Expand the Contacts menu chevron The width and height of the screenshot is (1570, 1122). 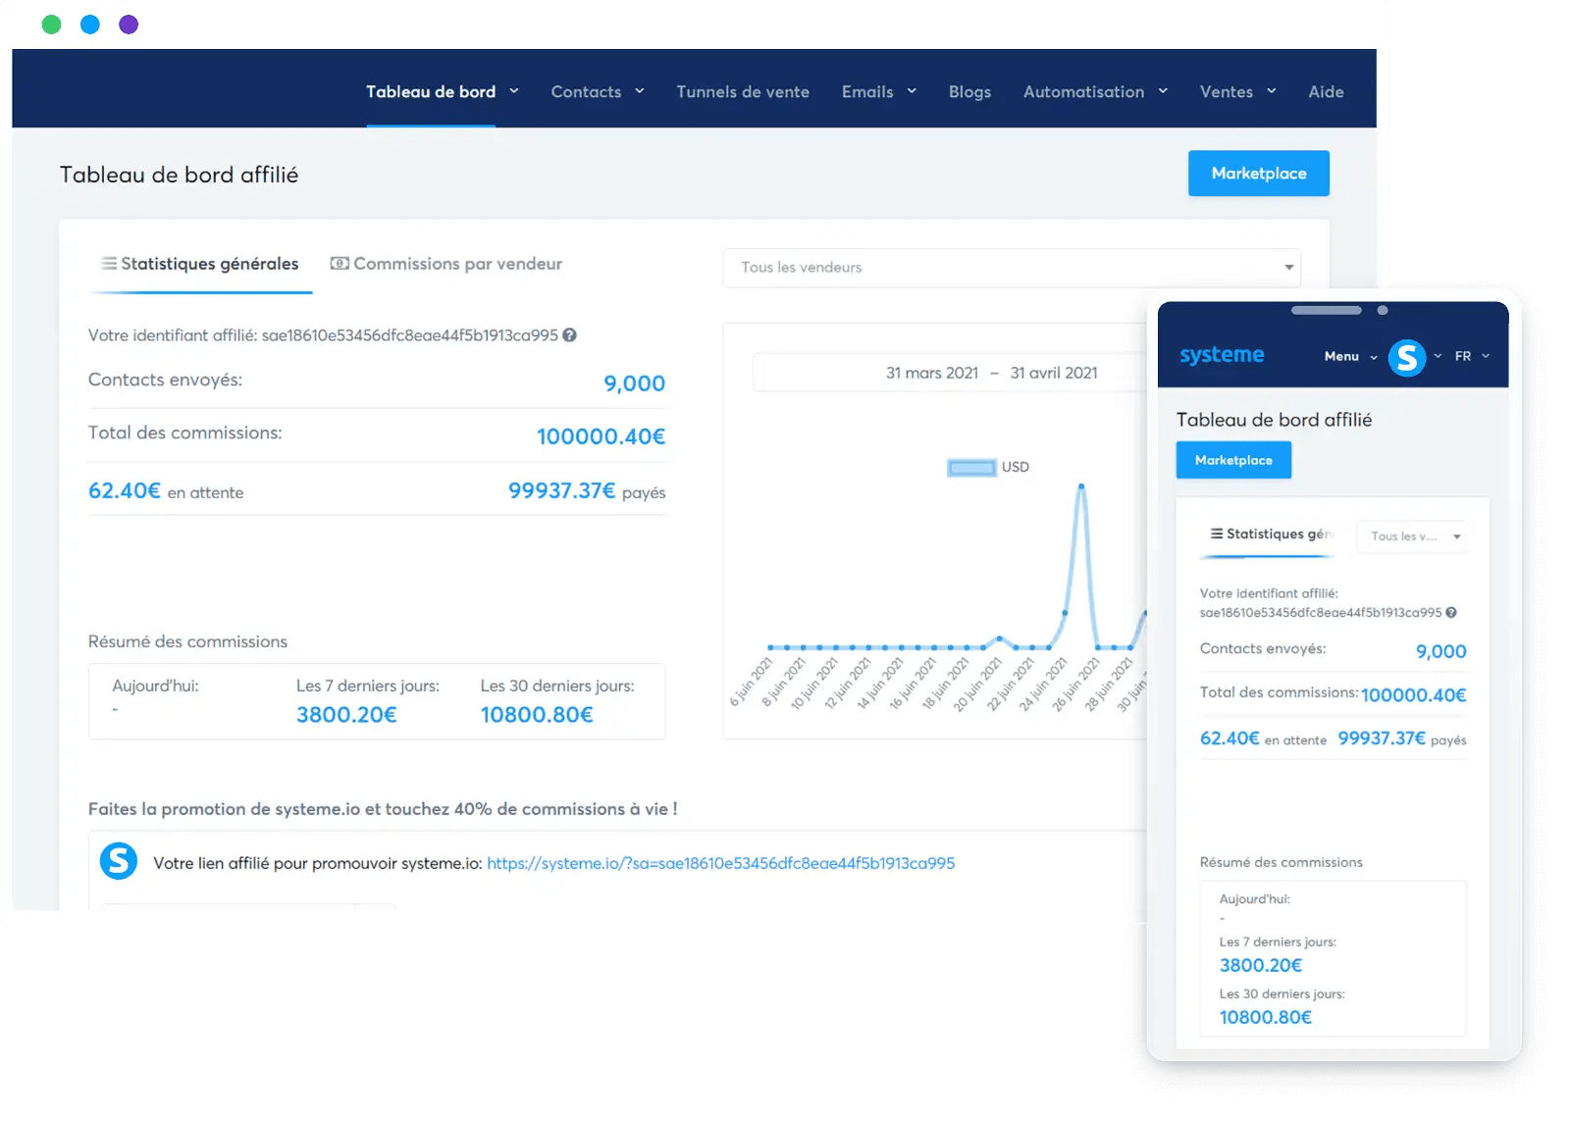click(640, 91)
